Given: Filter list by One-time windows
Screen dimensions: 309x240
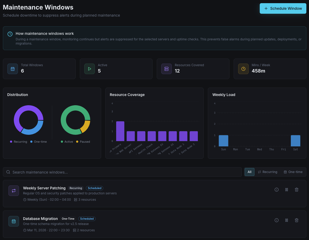Looking at the screenshot, I should pos(293,172).
